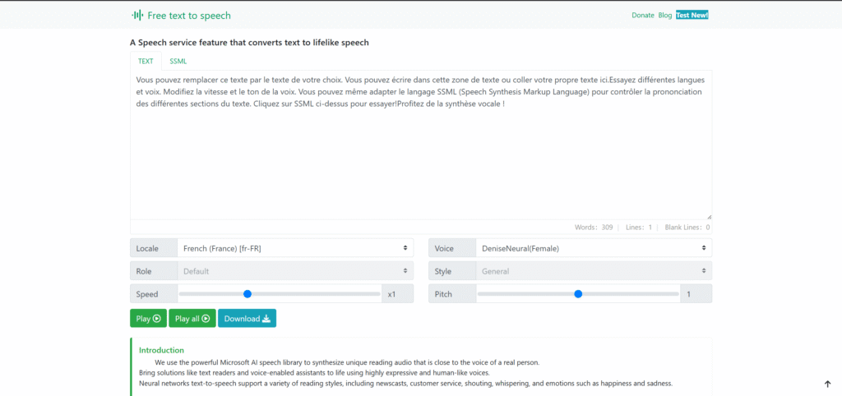Click the scroll-to-top arrow icon

(x=827, y=384)
